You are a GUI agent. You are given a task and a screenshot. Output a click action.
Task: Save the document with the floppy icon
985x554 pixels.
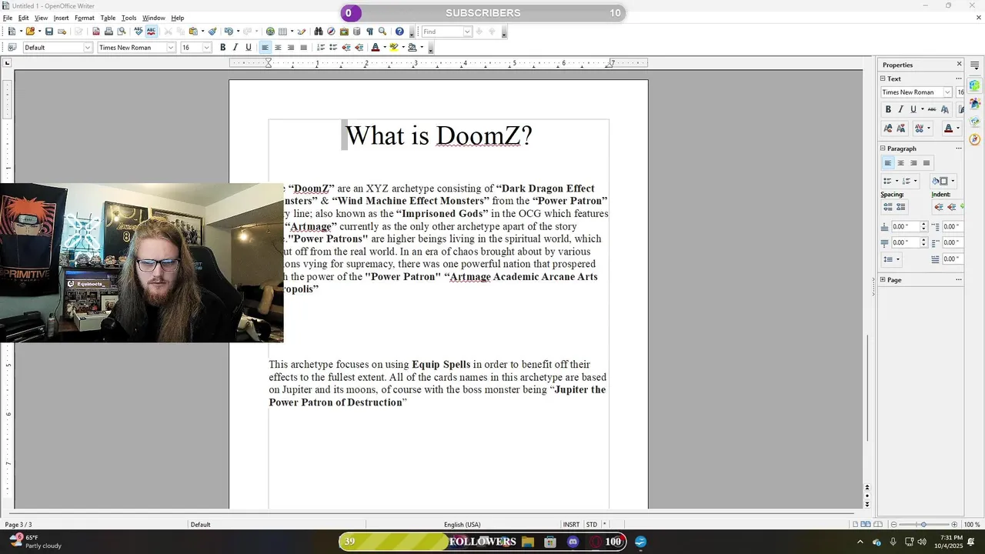pyautogui.click(x=49, y=32)
